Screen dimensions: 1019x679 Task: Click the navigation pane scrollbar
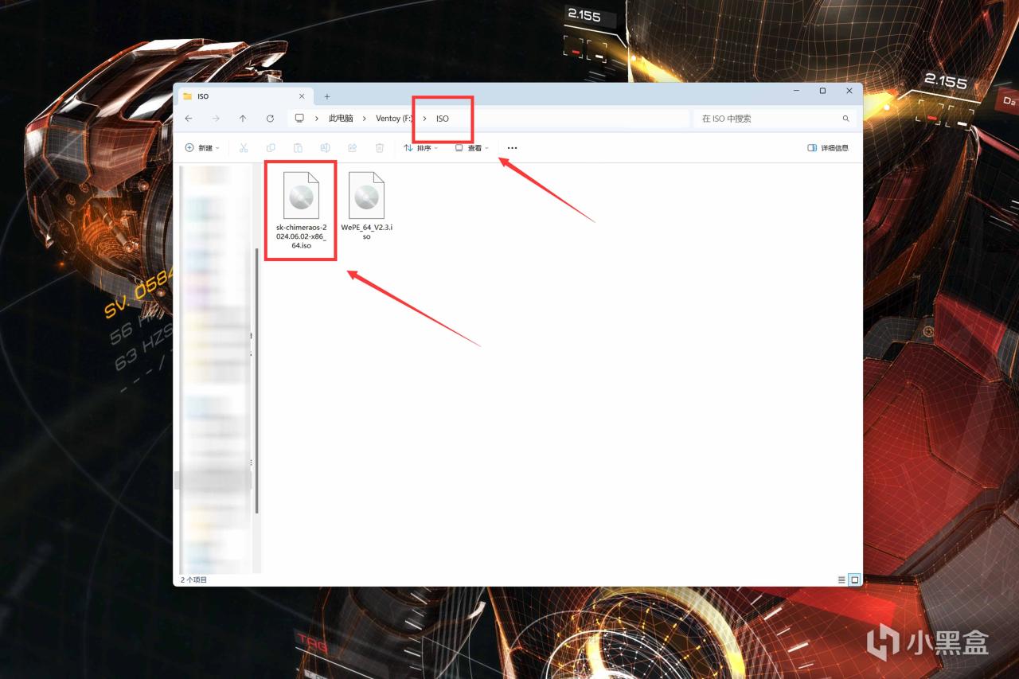pos(257,380)
